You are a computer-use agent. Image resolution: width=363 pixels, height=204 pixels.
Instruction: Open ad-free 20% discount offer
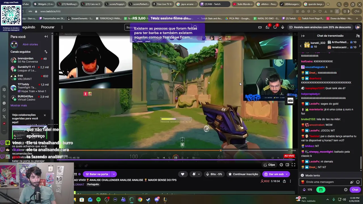320,27
